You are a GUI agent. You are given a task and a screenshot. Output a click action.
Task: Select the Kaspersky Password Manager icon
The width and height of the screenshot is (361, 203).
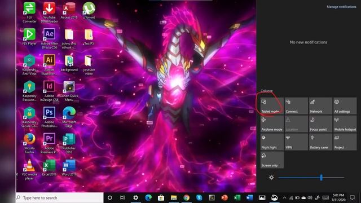click(29, 91)
